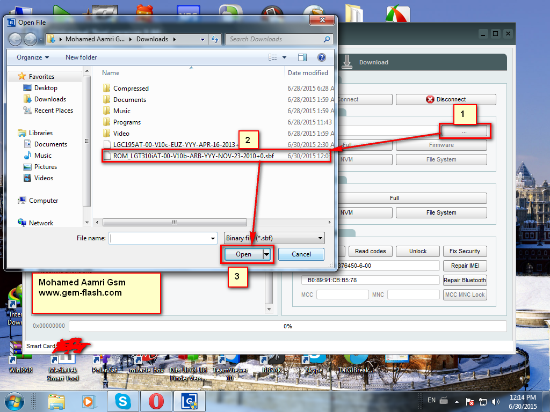Click the Cancel button
The width and height of the screenshot is (550, 412).
click(x=301, y=254)
